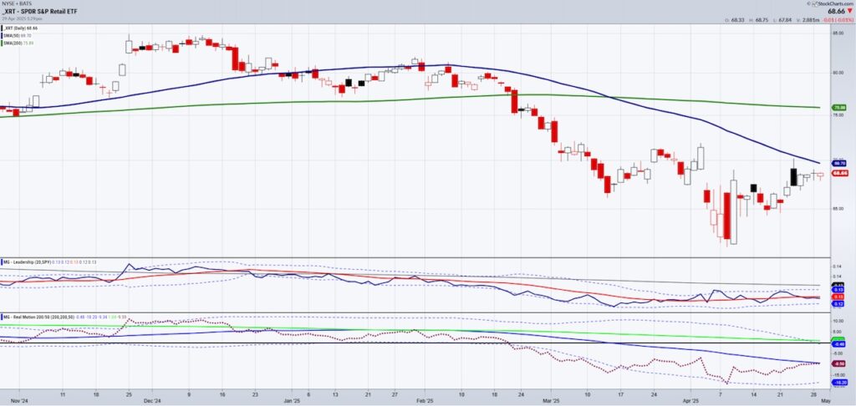The width and height of the screenshot is (856, 406).
Task: Click the blue SMA 50 value tag 69.70
Action: click(838, 163)
